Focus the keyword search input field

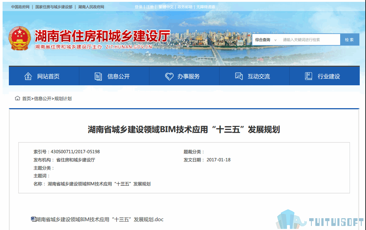coord(310,40)
